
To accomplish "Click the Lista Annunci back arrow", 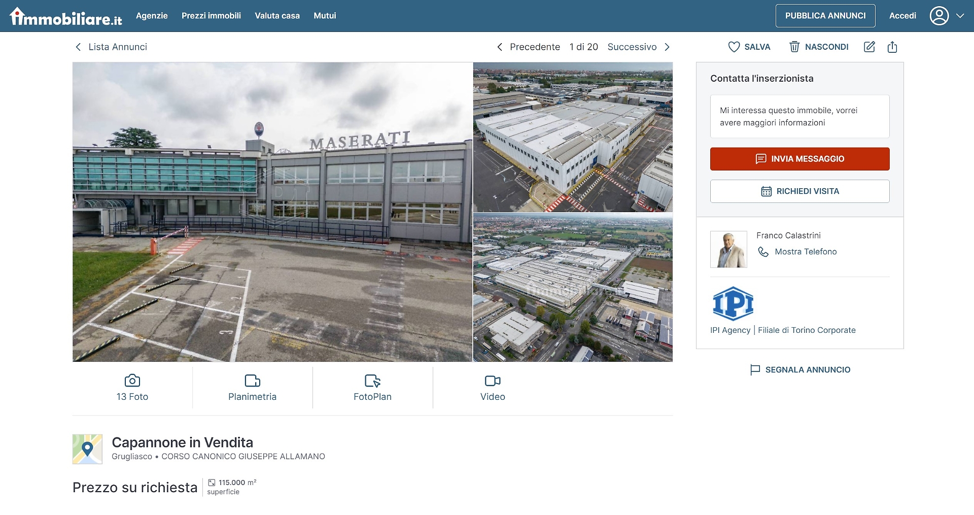I will click(x=78, y=47).
